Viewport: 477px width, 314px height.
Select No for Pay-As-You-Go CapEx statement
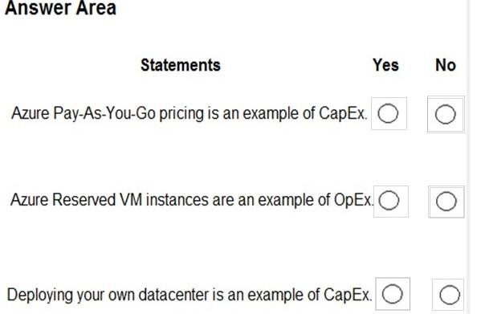point(445,114)
